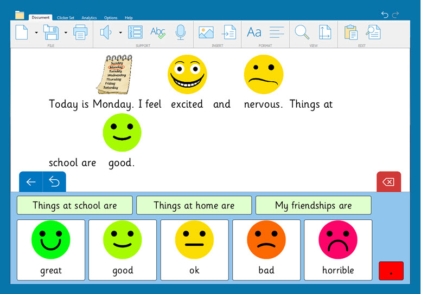This screenshot has width=421, height=294.
Task: Click the predictor list icon in Support
Action: [135, 32]
